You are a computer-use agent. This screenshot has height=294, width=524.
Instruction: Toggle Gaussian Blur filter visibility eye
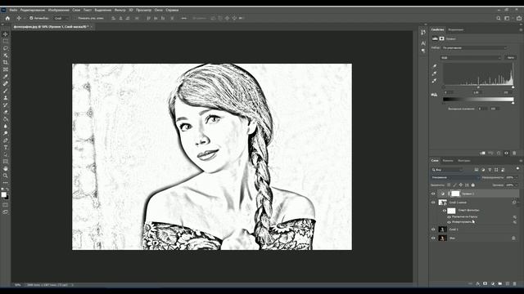point(449,216)
